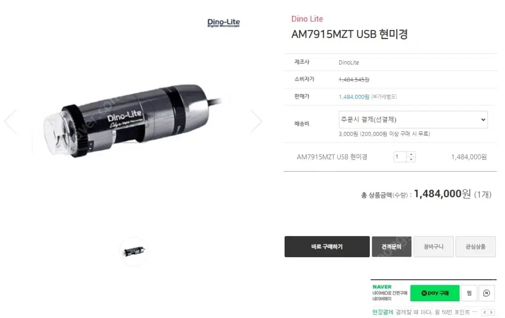Increase quantity with the up stepper arrow
The height and width of the screenshot is (318, 505).
click(x=411, y=154)
